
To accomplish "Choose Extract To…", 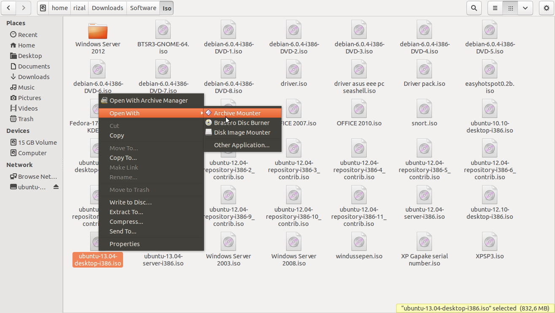I will [x=151, y=212].
